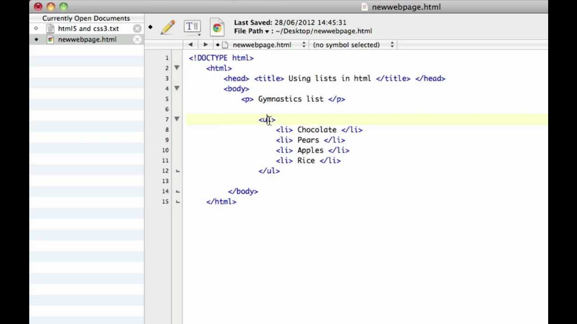
Task: Click the closing /ul tag on line 12
Action: [x=269, y=171]
